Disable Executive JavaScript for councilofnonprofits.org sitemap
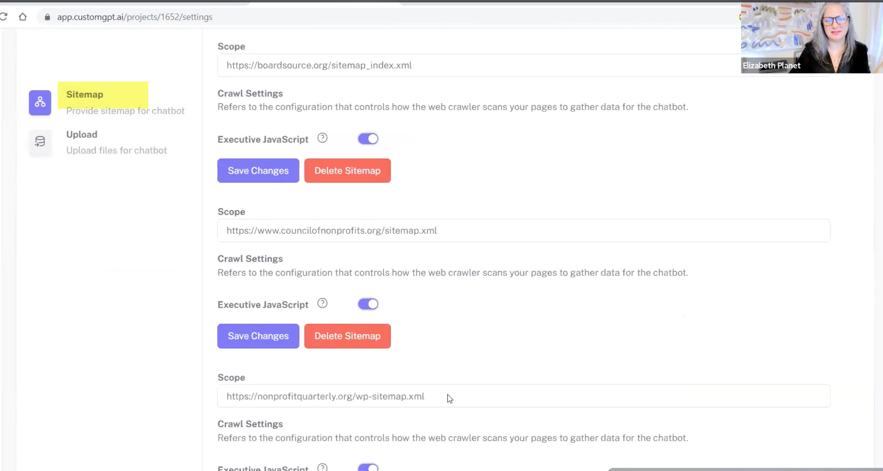The height and width of the screenshot is (471, 883). pos(368,304)
